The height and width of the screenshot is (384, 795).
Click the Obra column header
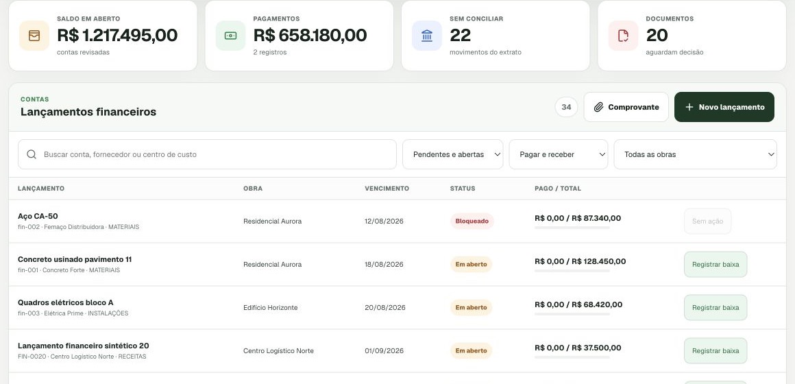pos(253,188)
